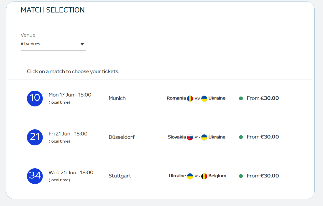Select the Ukraine vs Belgium match
Screen dimensions: 323x206
(160, 176)
